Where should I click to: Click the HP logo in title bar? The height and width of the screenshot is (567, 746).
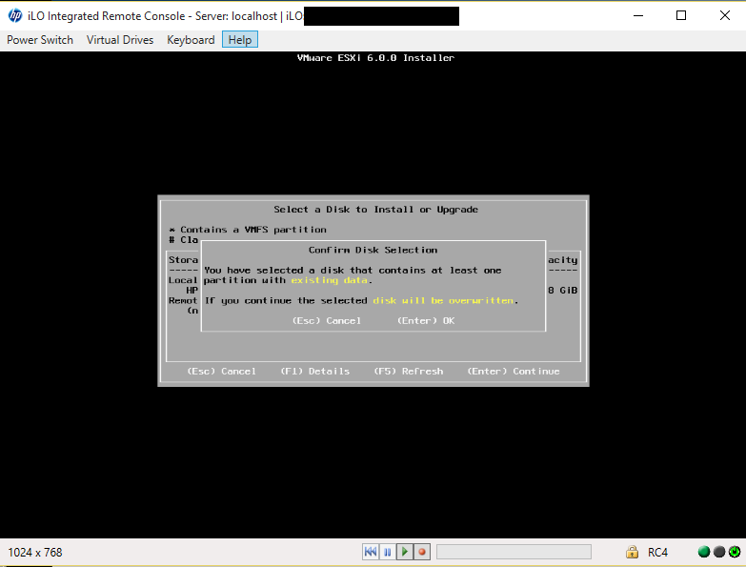15,15
